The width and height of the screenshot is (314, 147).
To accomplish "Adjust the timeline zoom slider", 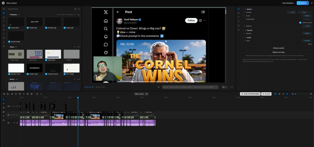I will (302, 94).
